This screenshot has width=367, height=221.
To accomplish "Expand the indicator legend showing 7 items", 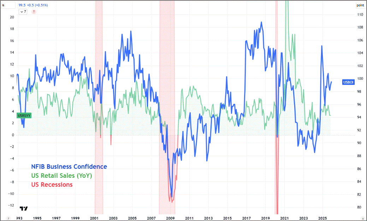I will click(x=23, y=12).
